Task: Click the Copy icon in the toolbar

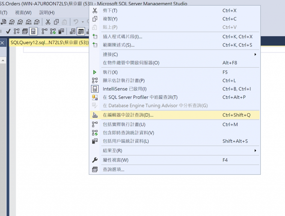Action: coord(56,22)
